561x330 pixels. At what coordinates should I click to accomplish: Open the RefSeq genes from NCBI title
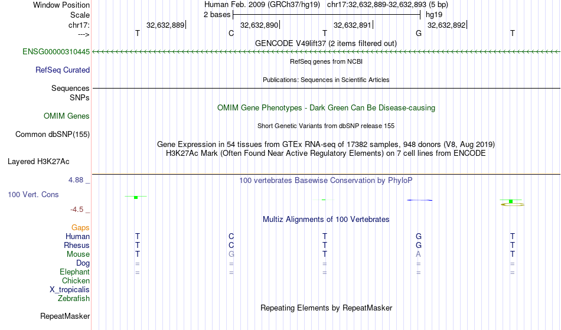[x=326, y=61]
